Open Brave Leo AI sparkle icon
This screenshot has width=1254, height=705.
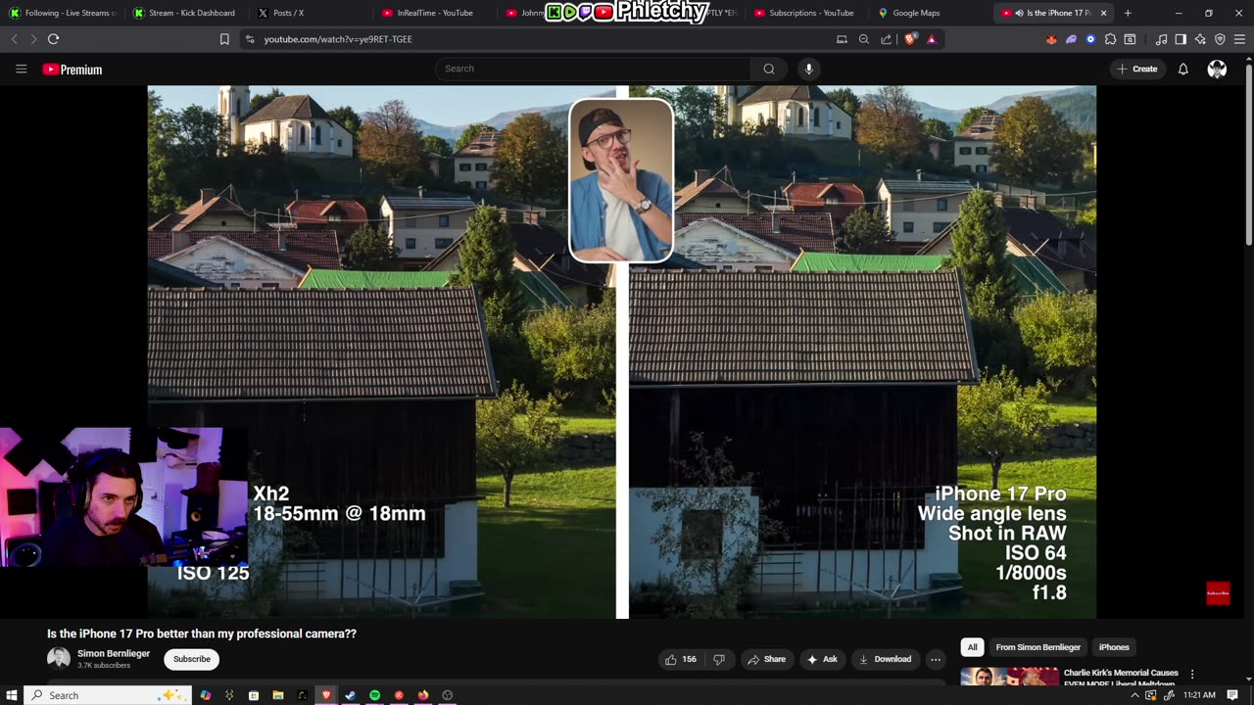click(x=1200, y=39)
